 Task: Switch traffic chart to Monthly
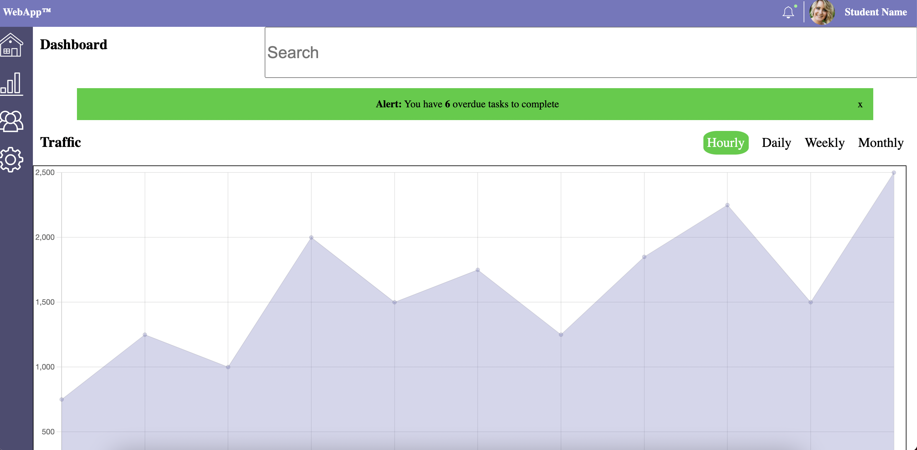coord(880,143)
